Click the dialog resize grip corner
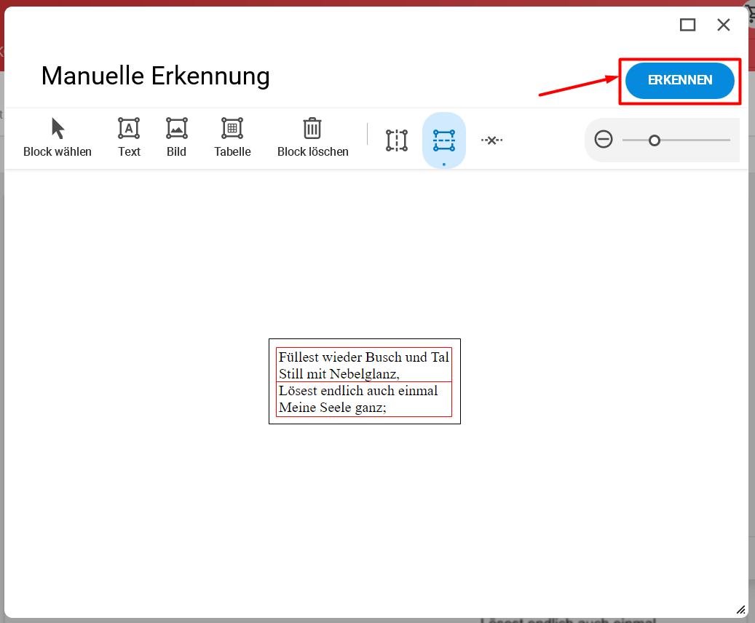755x623 pixels. [741, 609]
